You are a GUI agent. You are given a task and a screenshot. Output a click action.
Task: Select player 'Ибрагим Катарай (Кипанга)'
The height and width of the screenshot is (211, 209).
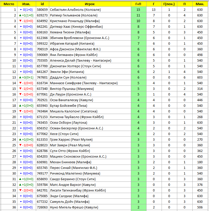coord(72,44)
